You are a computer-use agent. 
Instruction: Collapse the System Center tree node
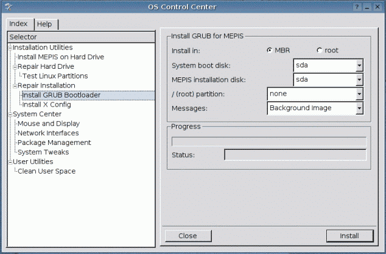[10, 115]
